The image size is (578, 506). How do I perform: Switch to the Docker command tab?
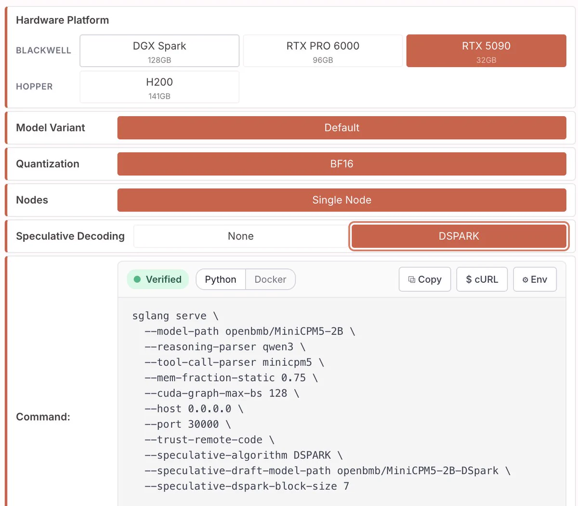pos(270,280)
